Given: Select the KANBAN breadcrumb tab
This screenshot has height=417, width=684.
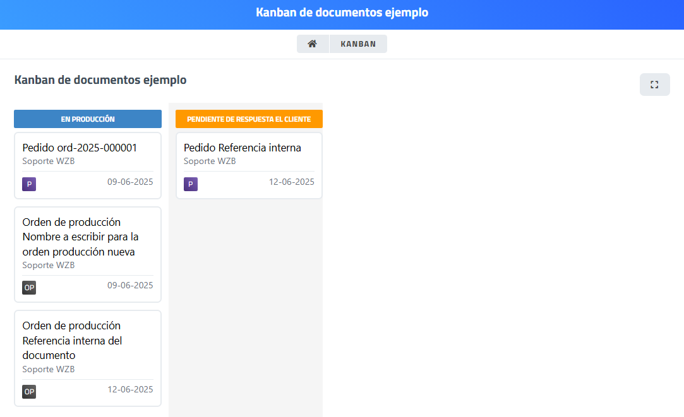Looking at the screenshot, I should pyautogui.click(x=358, y=44).
